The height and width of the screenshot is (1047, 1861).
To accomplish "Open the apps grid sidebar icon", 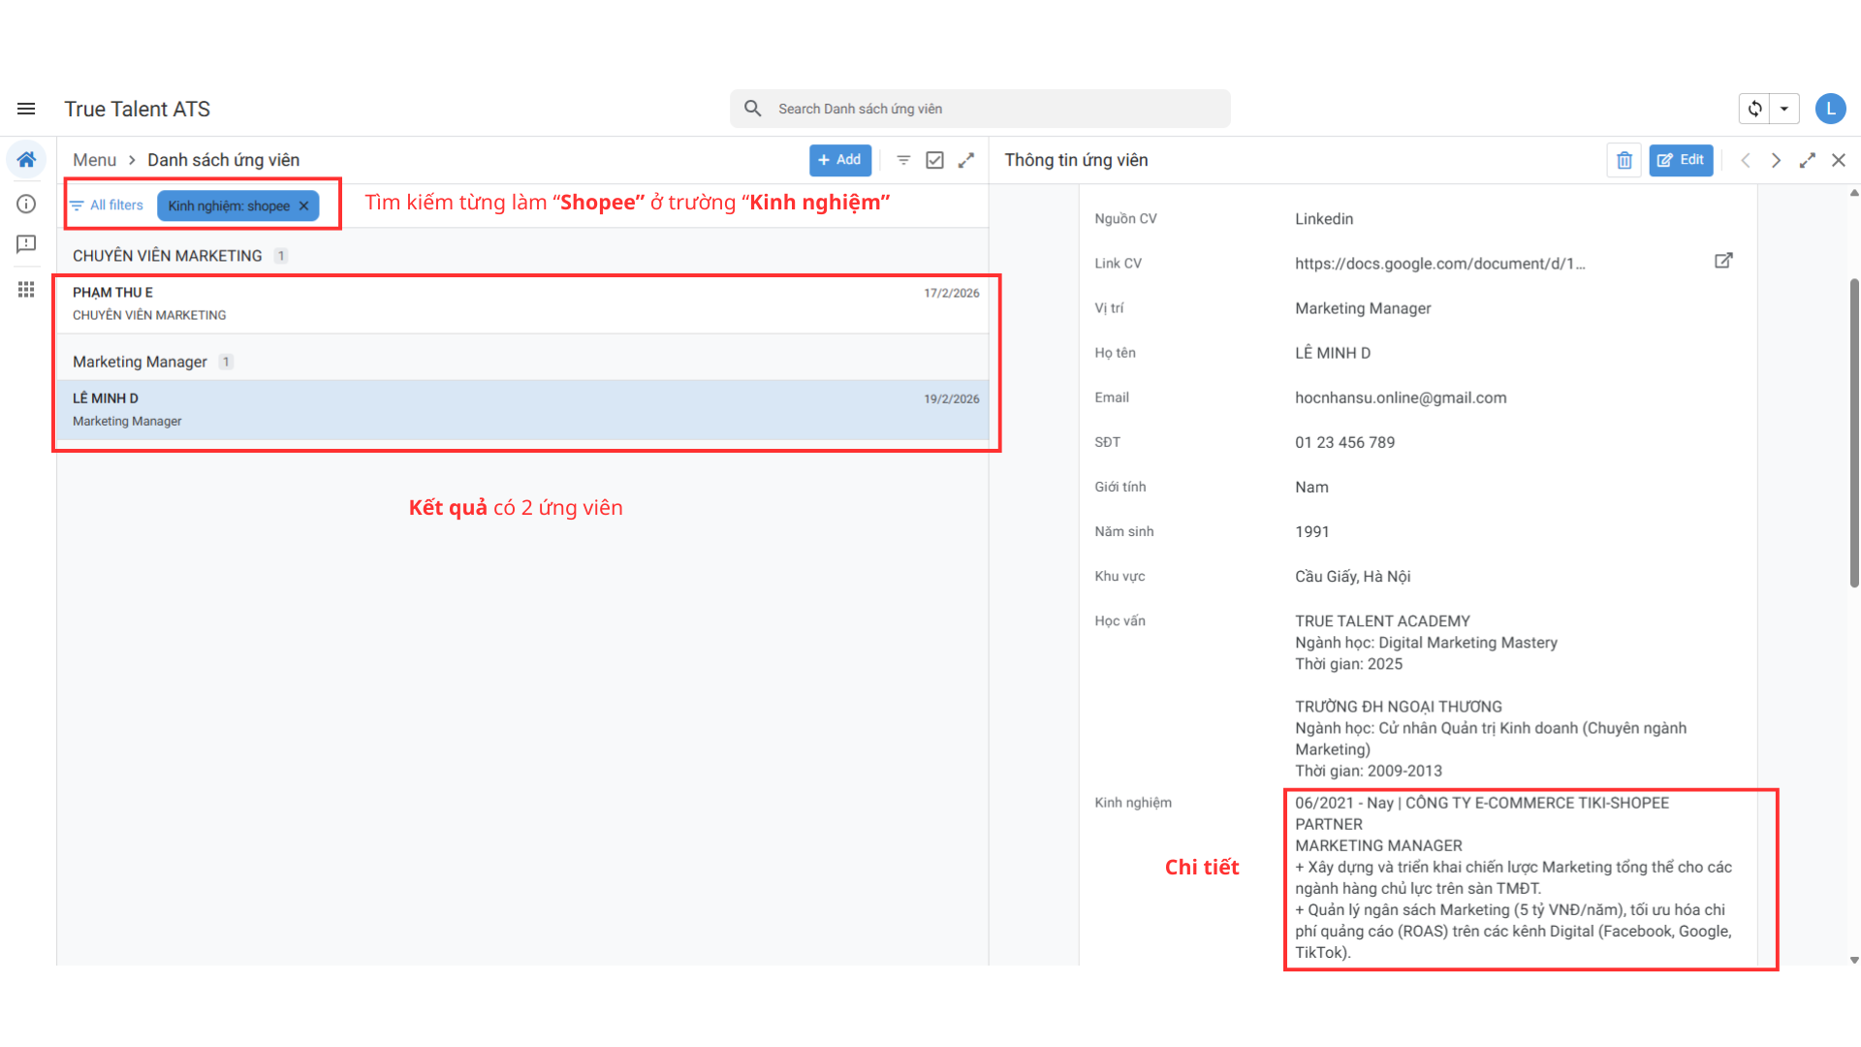I will [26, 289].
